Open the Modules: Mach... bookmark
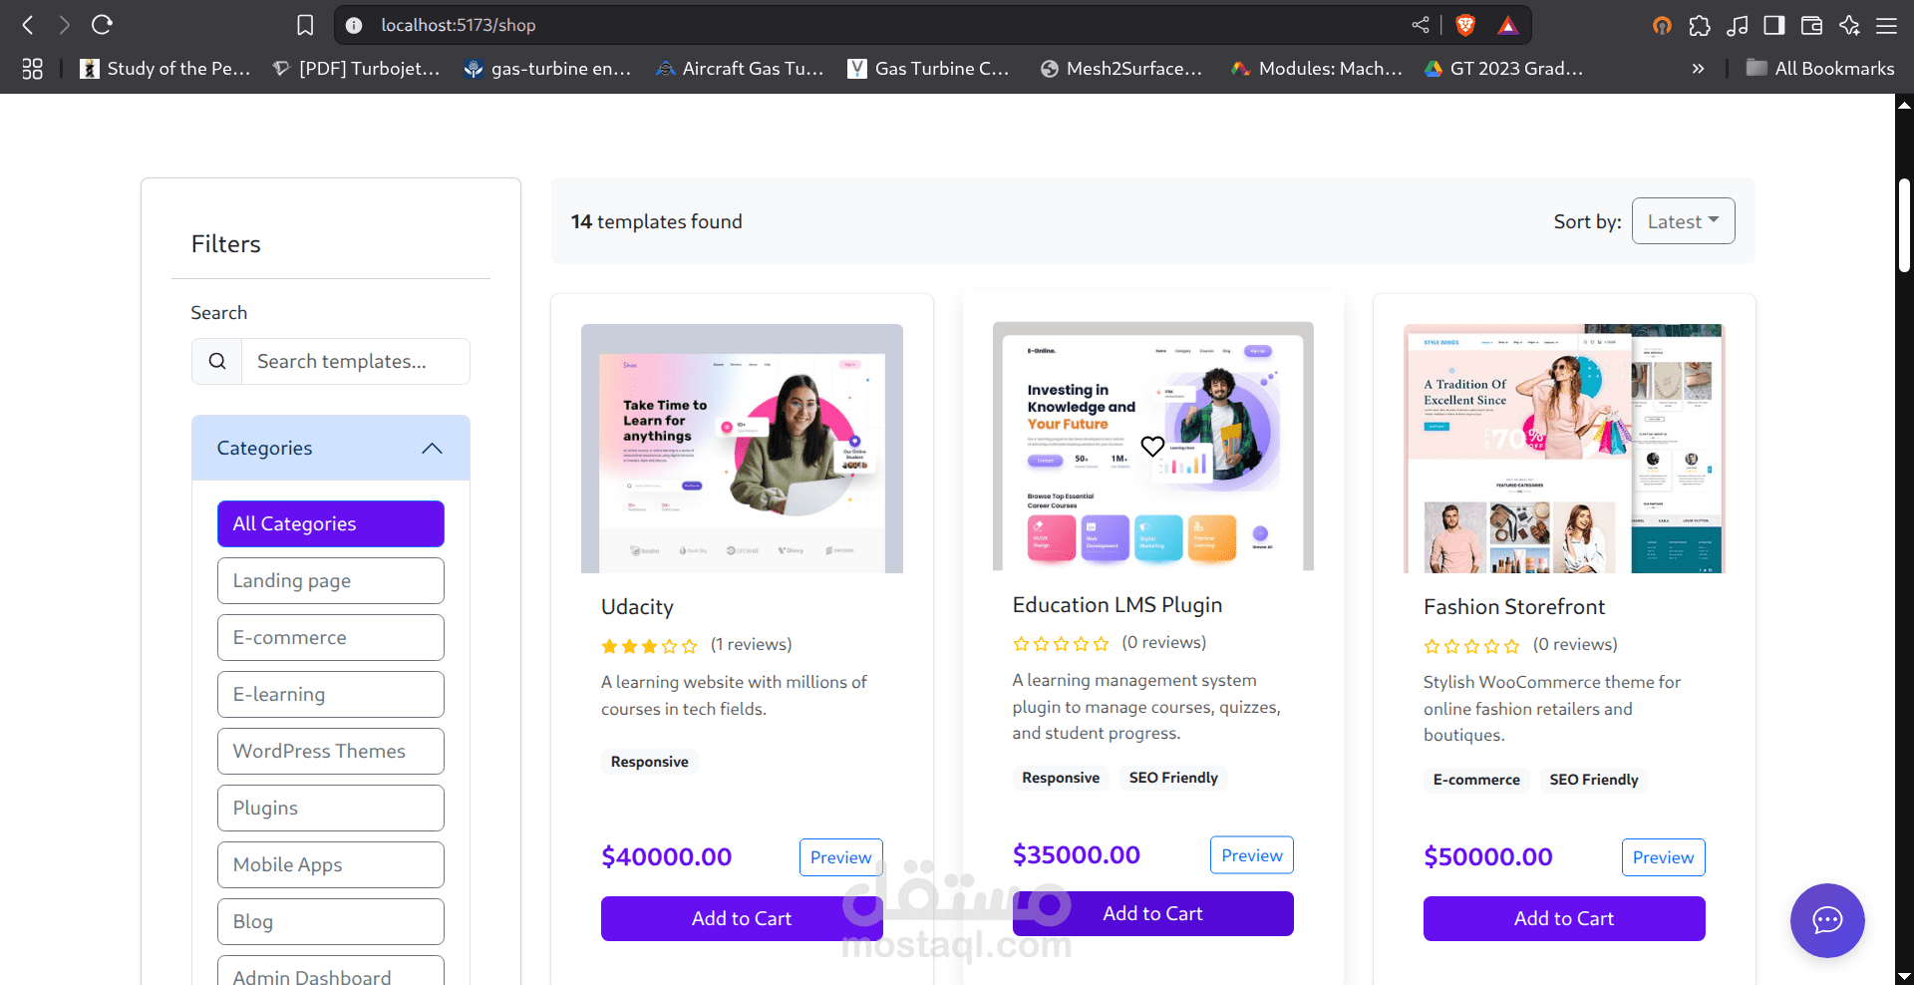 tap(1316, 69)
